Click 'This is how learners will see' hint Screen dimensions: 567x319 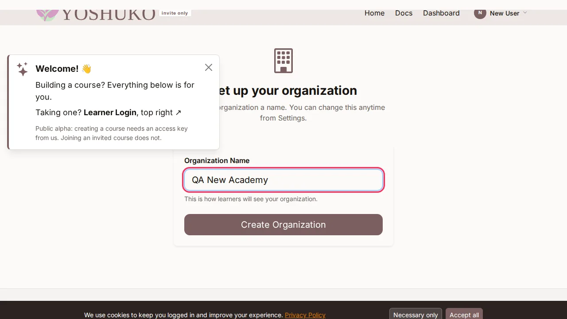click(251, 199)
